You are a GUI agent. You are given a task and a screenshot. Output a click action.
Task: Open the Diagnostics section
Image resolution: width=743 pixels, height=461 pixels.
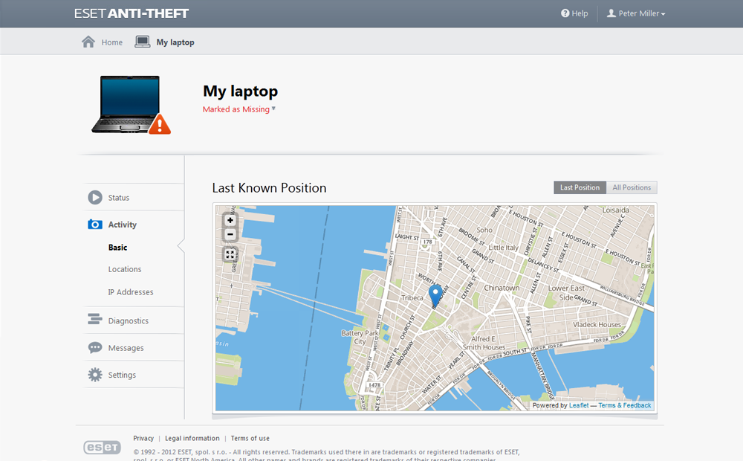point(129,321)
